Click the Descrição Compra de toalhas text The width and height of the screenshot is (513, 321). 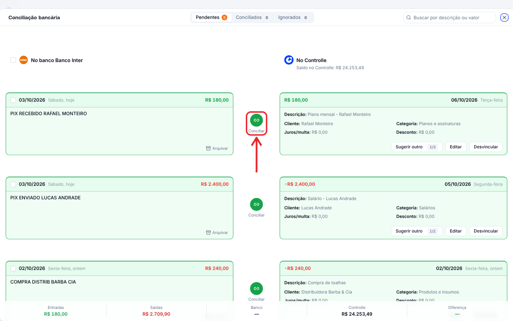click(315, 283)
